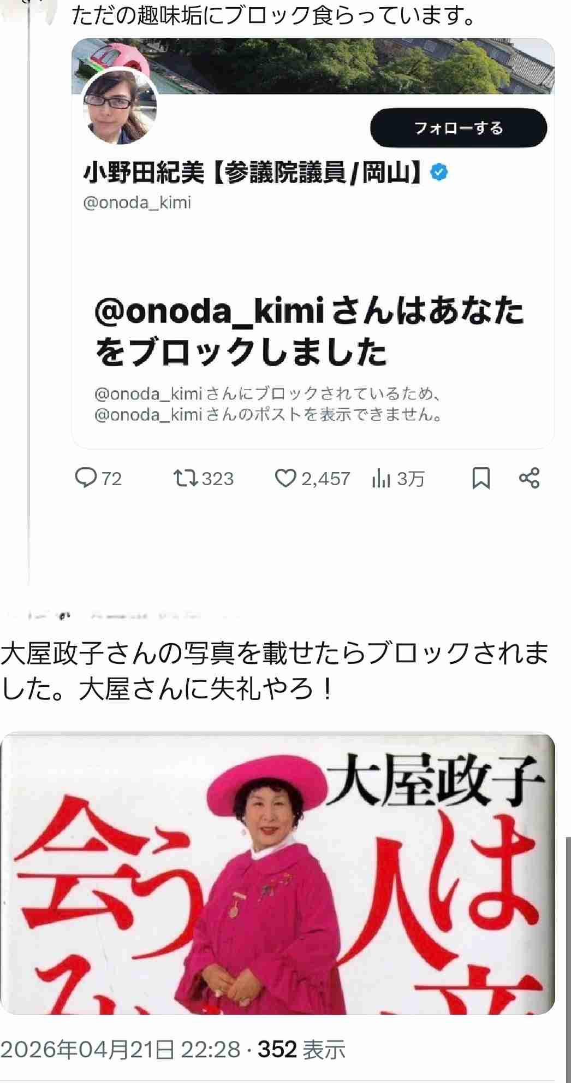Repost using the retweet arrows icon

pos(185,478)
